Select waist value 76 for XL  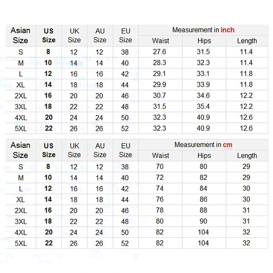[160, 199]
